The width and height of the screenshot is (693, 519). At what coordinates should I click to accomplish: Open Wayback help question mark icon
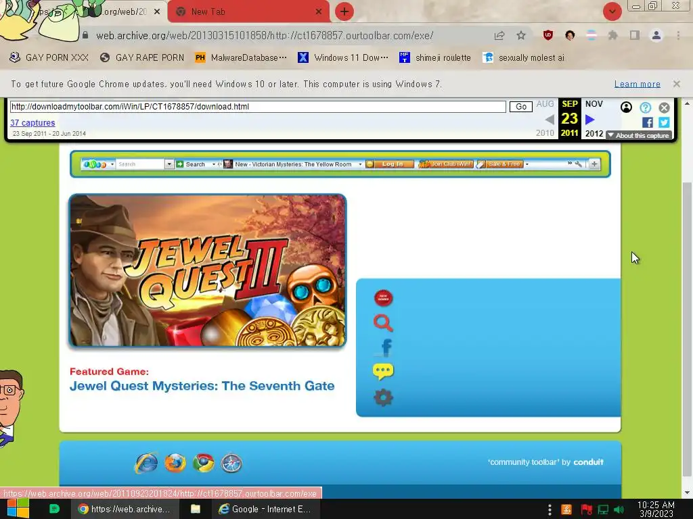(645, 107)
